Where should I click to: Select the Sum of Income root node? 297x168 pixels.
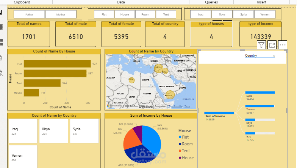219,113
